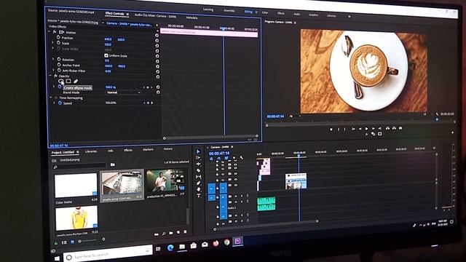Go to next keyframe for Speed
This screenshot has height=262, width=466.
coord(152,103)
